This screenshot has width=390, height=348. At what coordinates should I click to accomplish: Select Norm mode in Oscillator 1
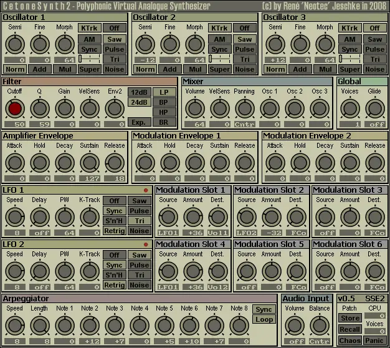(15, 69)
